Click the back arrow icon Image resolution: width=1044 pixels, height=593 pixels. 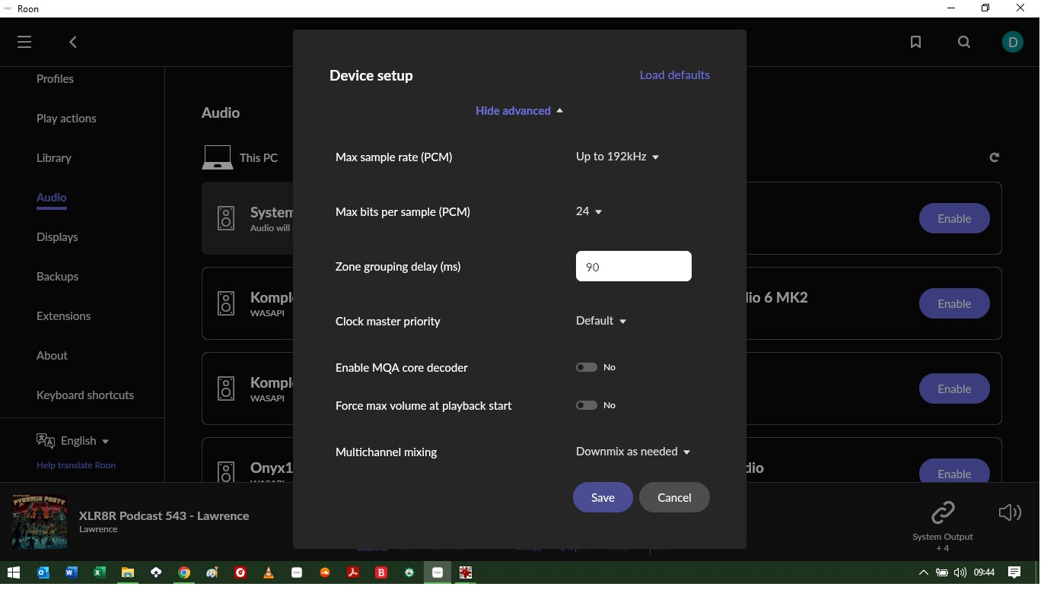tap(73, 42)
